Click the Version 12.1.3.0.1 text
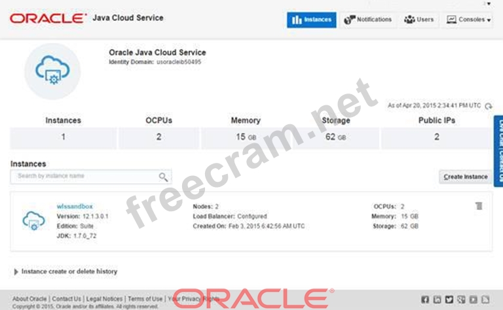This screenshot has height=310, width=503. [83, 216]
